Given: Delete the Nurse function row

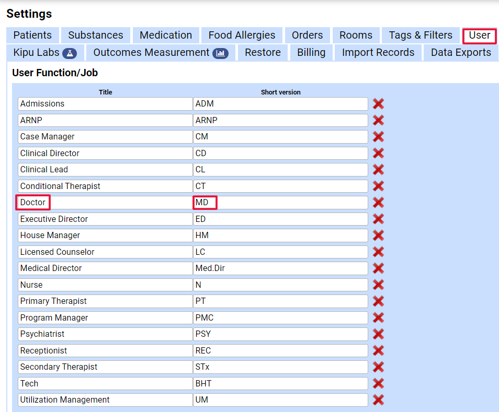Looking at the screenshot, I should tap(378, 285).
